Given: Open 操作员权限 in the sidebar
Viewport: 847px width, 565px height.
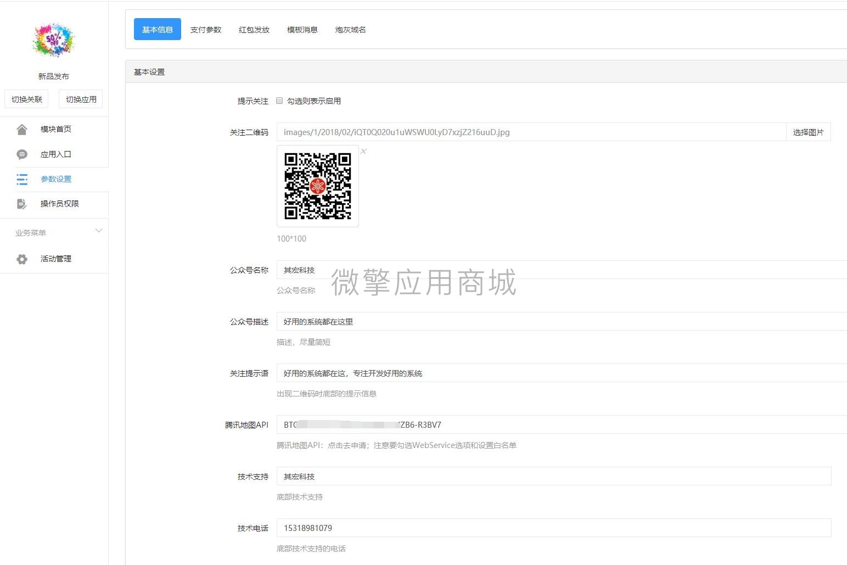Looking at the screenshot, I should click(x=60, y=204).
